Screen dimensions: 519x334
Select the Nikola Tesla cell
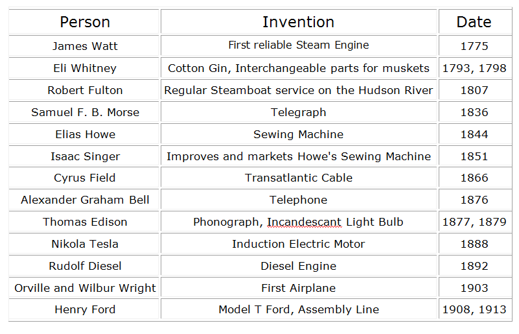pos(85,244)
